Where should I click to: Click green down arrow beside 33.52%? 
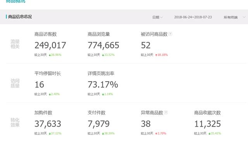[103, 55]
